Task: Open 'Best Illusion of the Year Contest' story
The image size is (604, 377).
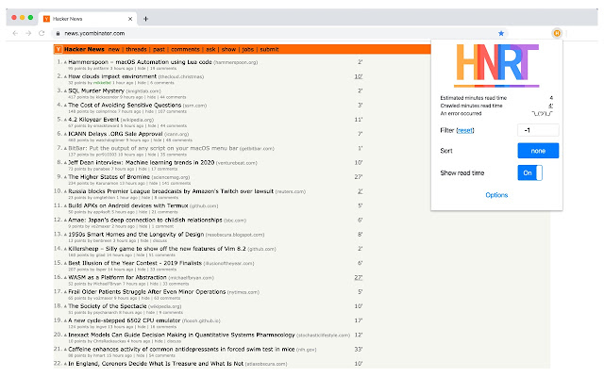Action: [135, 263]
